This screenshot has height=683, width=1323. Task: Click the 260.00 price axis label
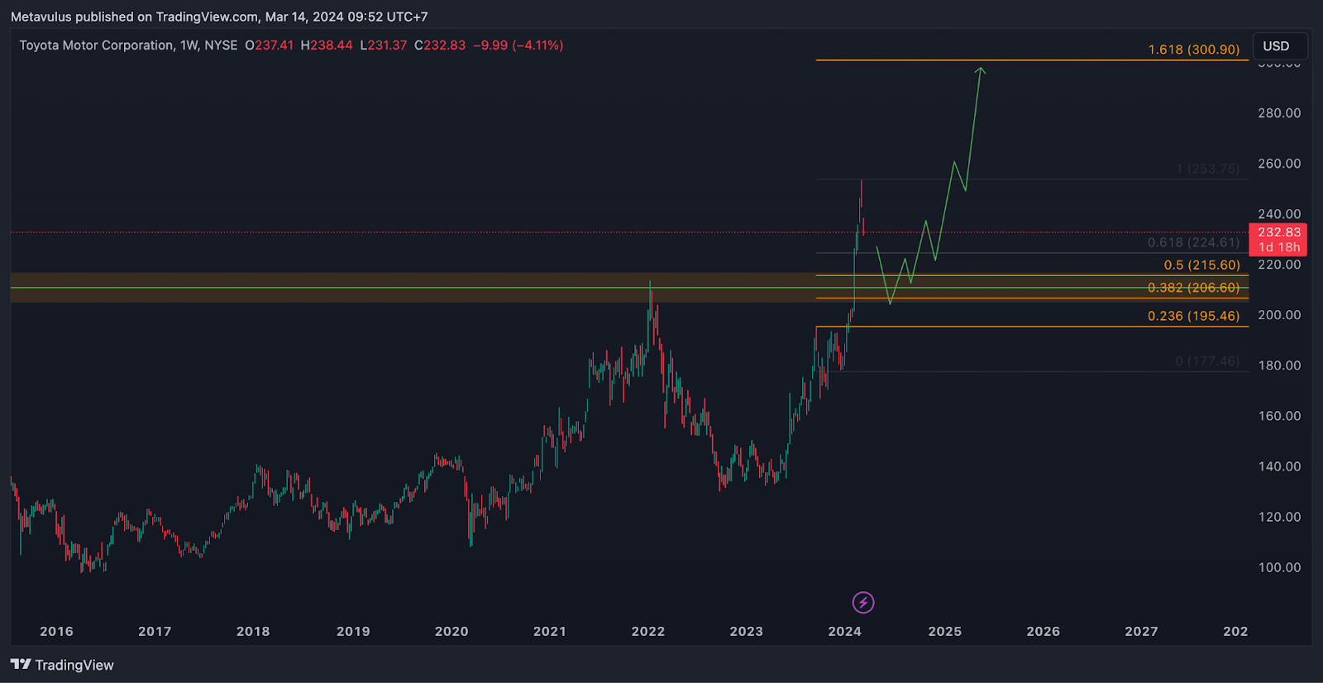point(1279,164)
